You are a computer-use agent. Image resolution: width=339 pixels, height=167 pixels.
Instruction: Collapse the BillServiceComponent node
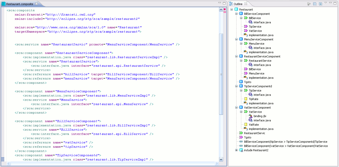point(236,14)
